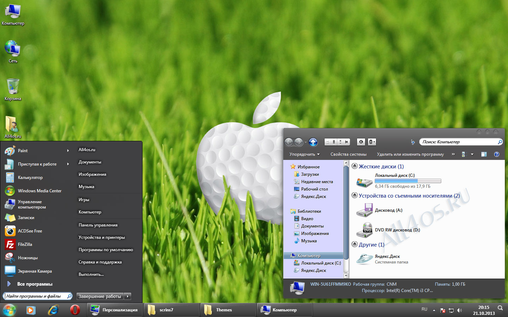This screenshot has height=317, width=508.
Task: Click the eye icon toolbar button
Action: click(361, 142)
